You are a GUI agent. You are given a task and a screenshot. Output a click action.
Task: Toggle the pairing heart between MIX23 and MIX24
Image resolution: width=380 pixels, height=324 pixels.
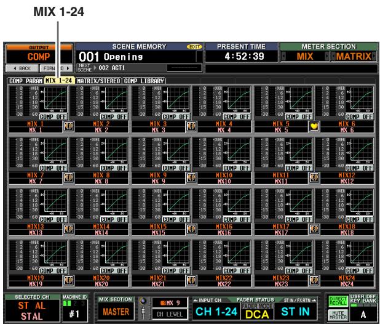(314, 280)
